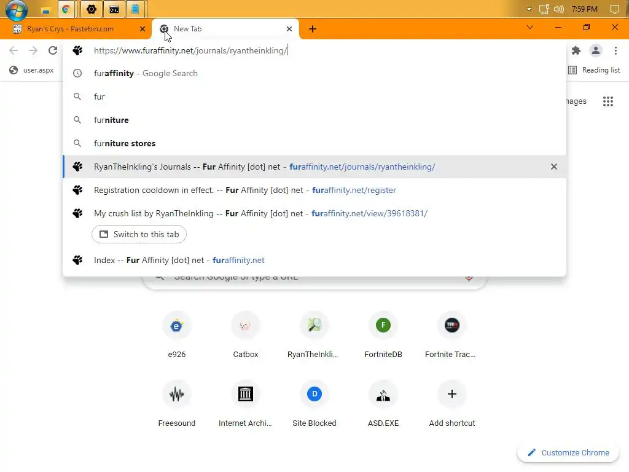Viewport: 629px width, 472px height.
Task: Open the ASD.EXE shortcut
Action: [x=383, y=404]
